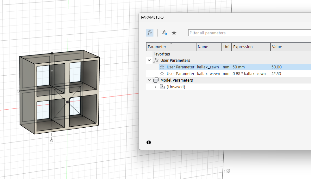
Task: Click the fx all-parameters filter icon
Action: point(150,33)
